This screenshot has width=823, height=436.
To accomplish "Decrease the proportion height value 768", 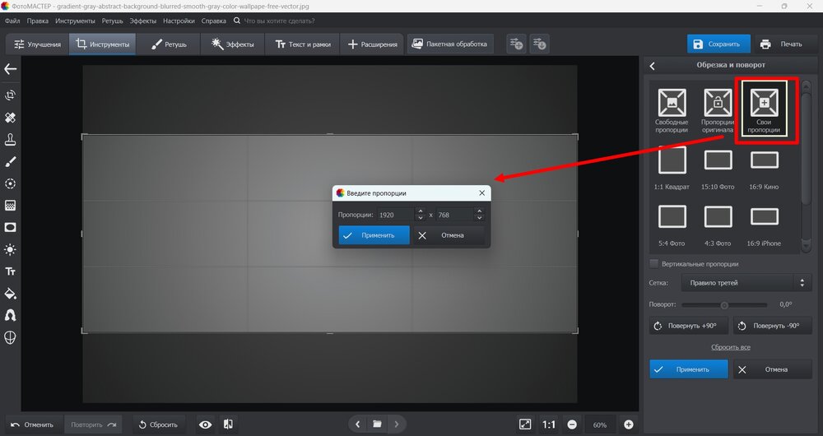I will click(x=479, y=218).
